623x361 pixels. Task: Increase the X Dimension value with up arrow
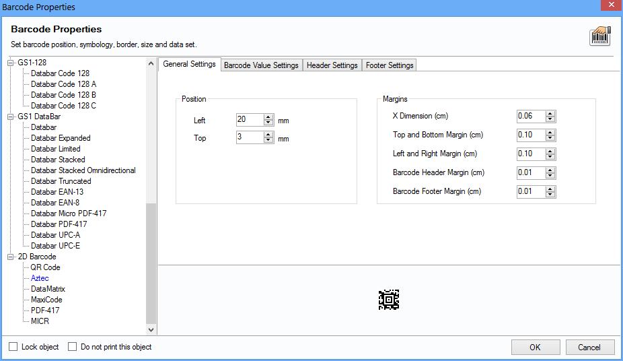click(x=550, y=113)
